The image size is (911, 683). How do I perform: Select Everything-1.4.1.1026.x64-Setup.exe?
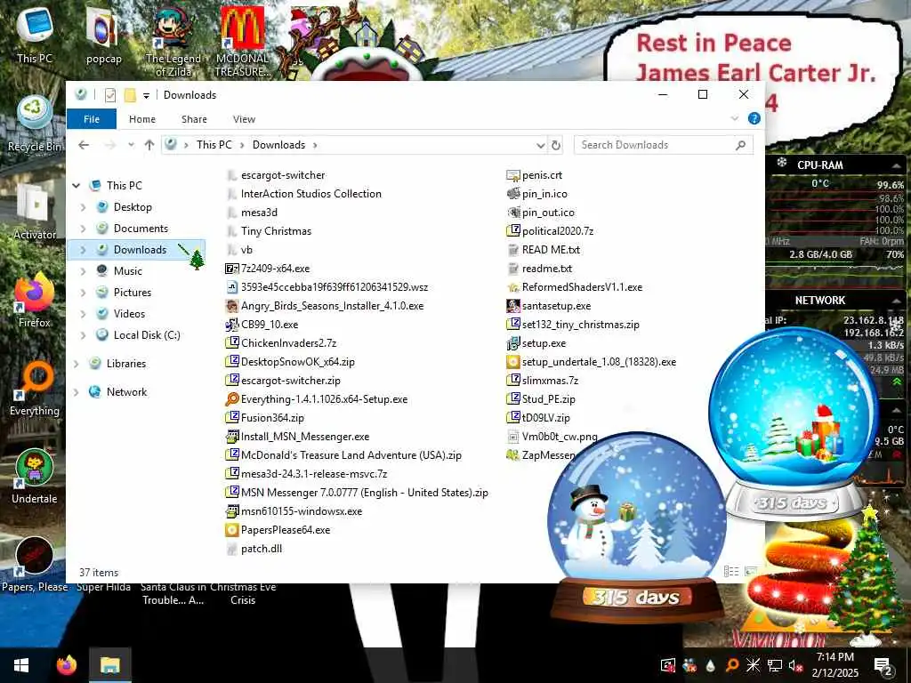[317, 399]
